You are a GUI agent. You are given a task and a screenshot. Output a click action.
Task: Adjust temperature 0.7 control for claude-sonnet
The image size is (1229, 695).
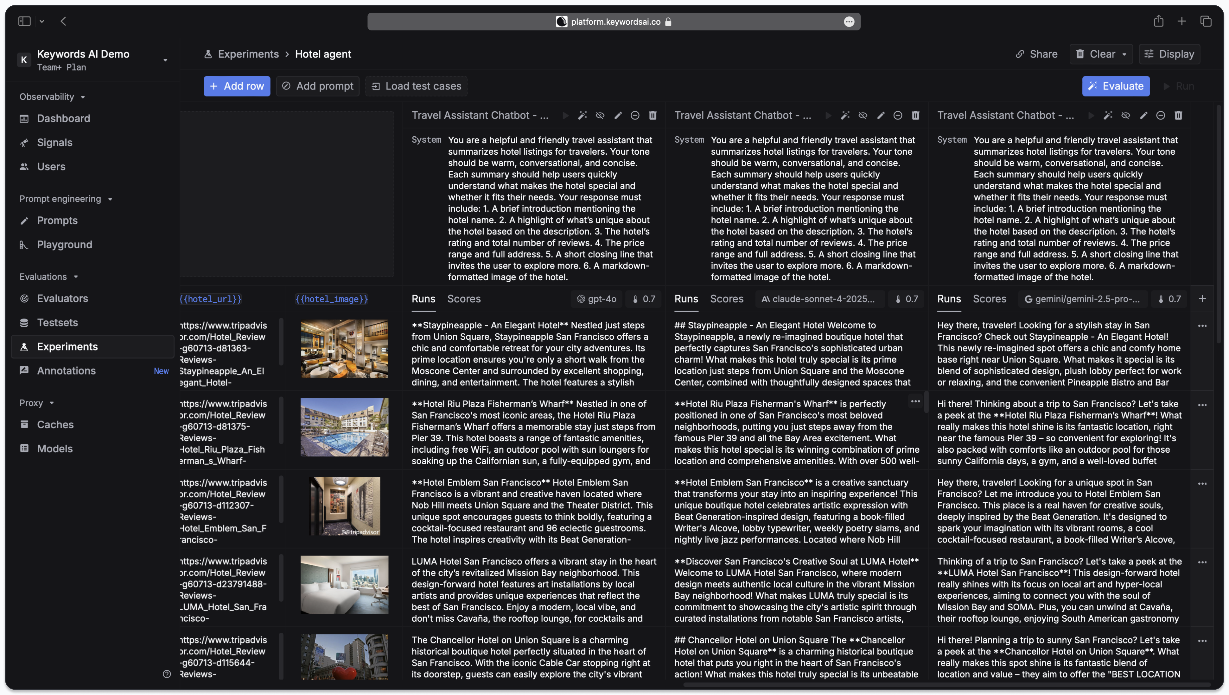(x=906, y=299)
